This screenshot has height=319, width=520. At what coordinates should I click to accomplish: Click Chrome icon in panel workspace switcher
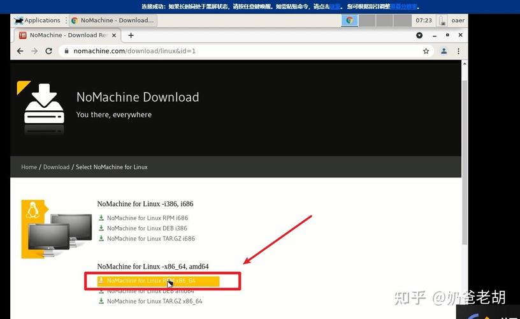click(350, 20)
